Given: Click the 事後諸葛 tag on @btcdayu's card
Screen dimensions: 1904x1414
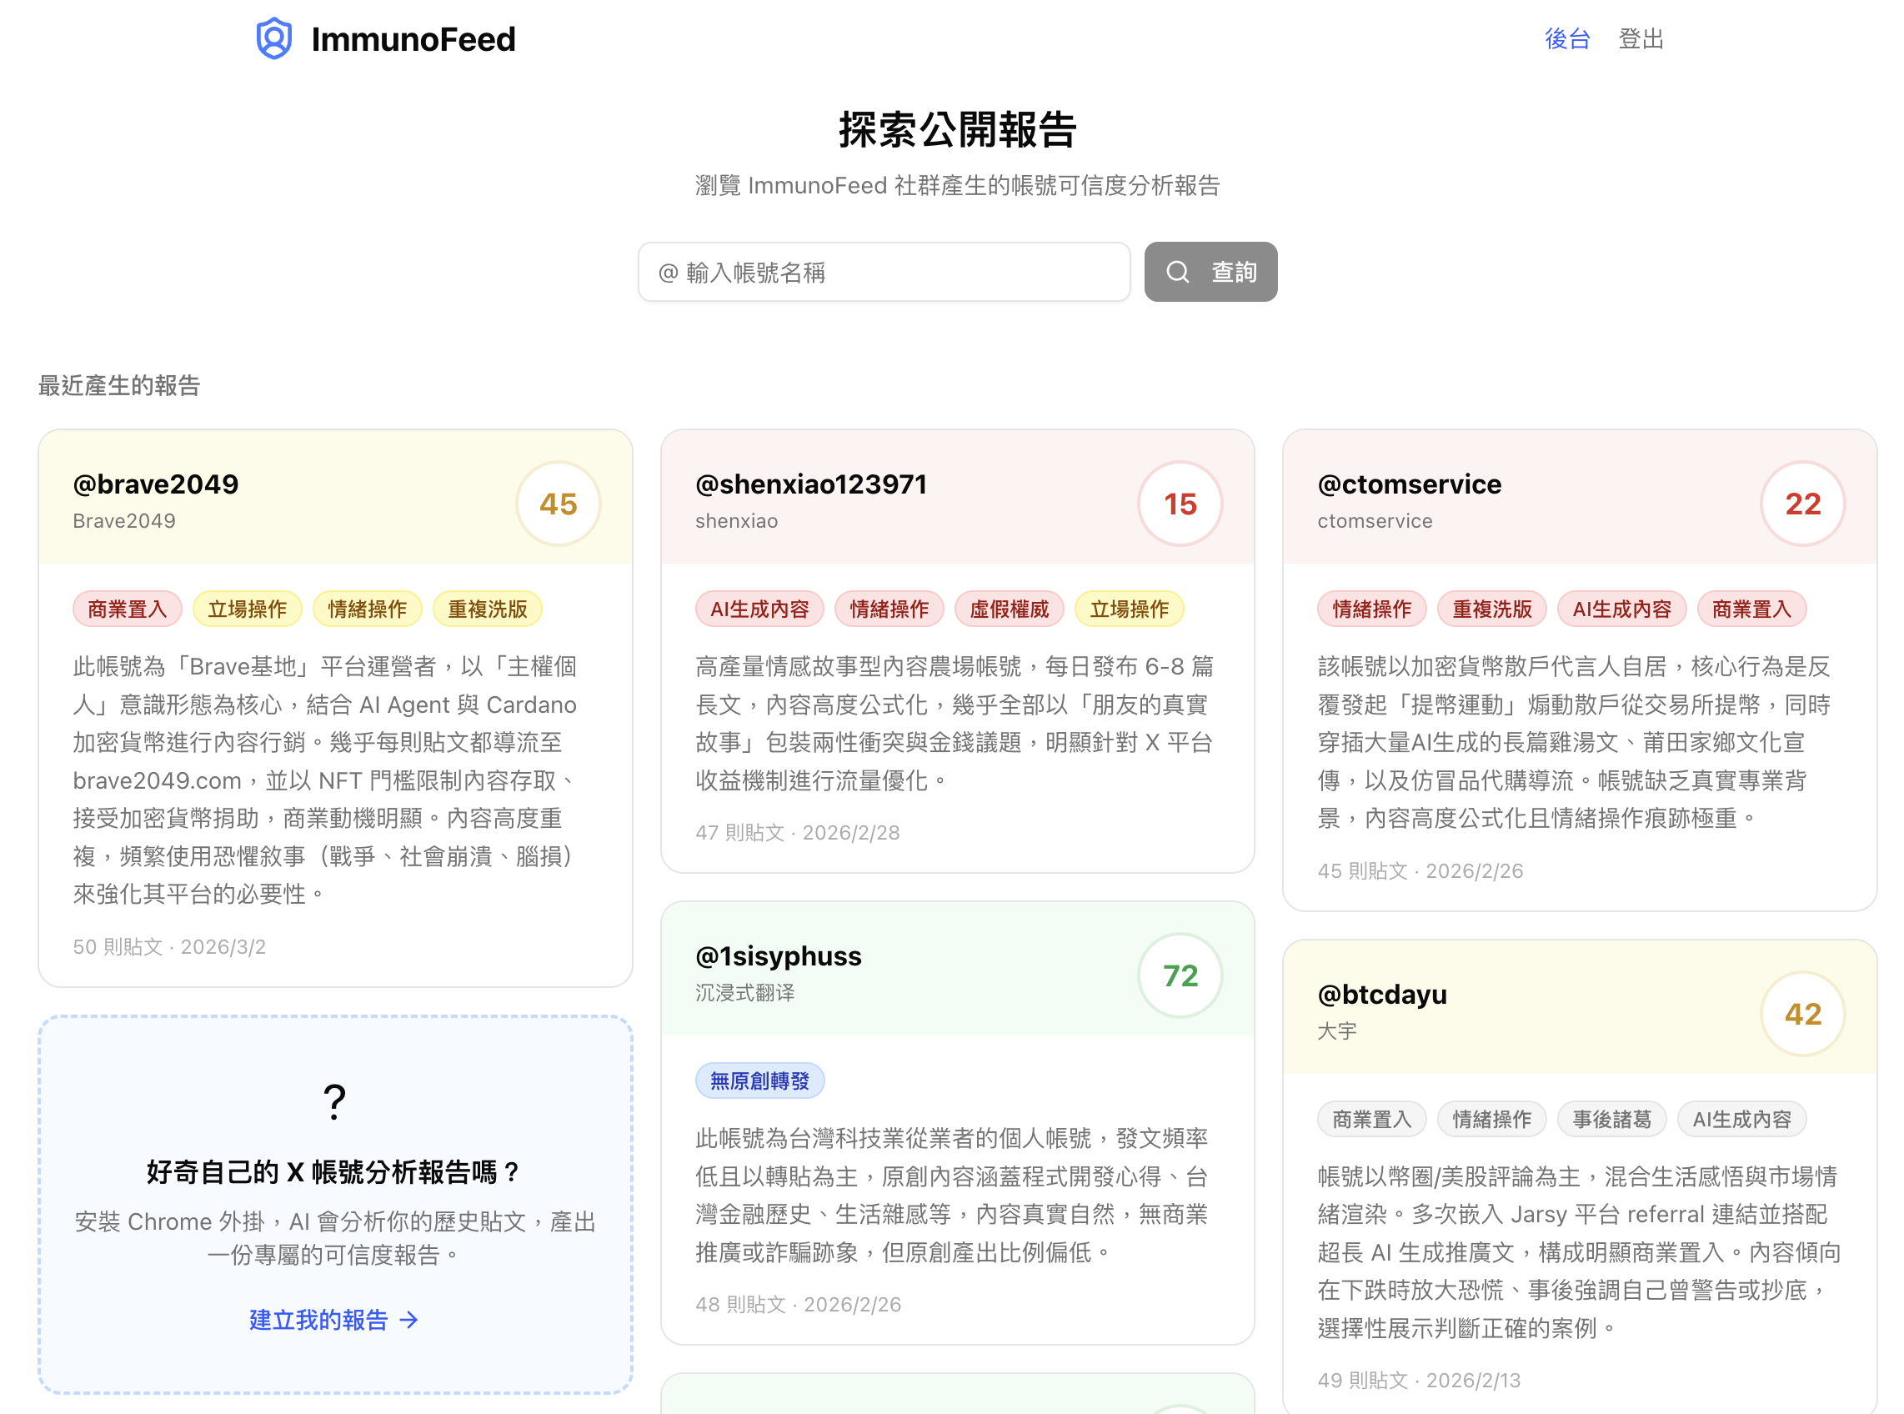Looking at the screenshot, I should point(1611,1119).
